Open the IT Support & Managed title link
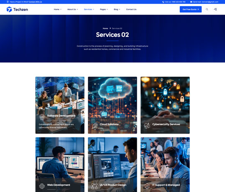Image resolution: width=225 pixels, height=192 pixels. [166, 185]
